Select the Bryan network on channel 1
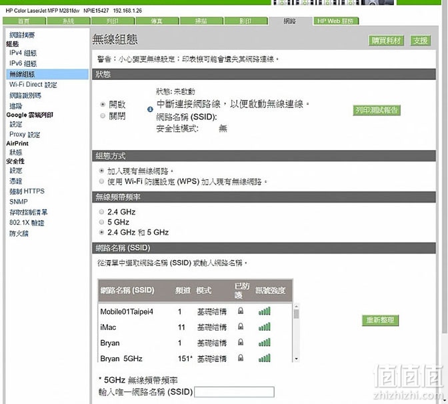This screenshot has height=404, width=448. 110,343
